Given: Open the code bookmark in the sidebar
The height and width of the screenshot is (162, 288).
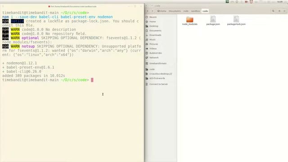Looking at the screenshot, I should pos(152,69).
